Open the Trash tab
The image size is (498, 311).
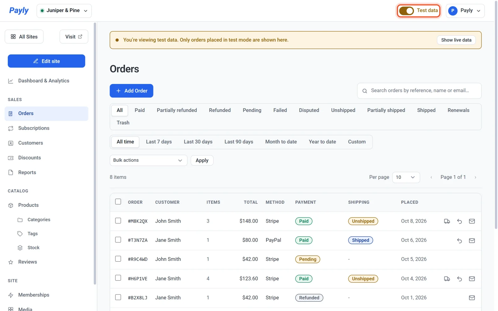[123, 123]
